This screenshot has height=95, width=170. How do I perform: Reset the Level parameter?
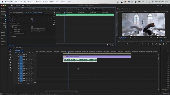(x=54, y=21)
